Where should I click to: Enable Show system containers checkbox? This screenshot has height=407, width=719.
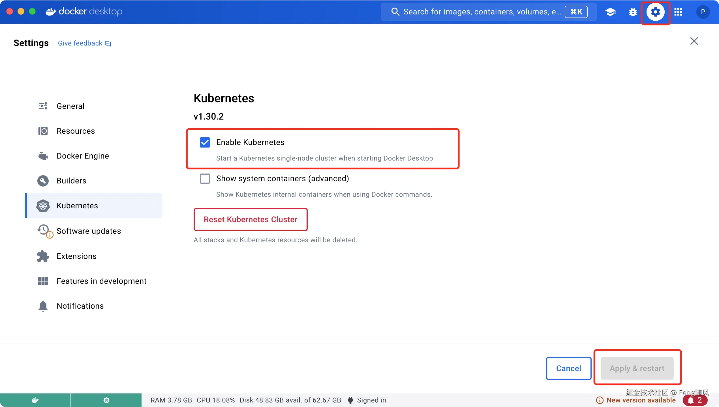(205, 179)
